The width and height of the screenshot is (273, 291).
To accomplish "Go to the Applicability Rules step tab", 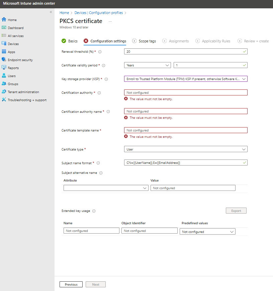I will tap(213, 41).
